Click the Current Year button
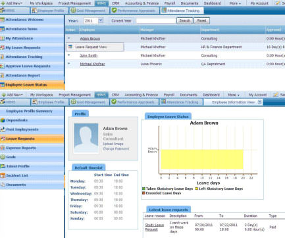 121,20
